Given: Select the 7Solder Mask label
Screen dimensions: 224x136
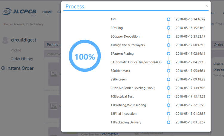Looking at the screenshot, I should (120, 71).
